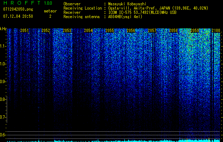
Task: Click the 2059 time marker
Action: (195, 31)
